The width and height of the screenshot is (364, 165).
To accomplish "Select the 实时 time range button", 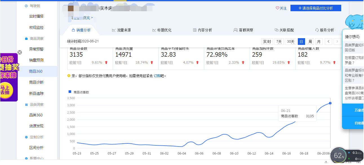I will point(267,42).
